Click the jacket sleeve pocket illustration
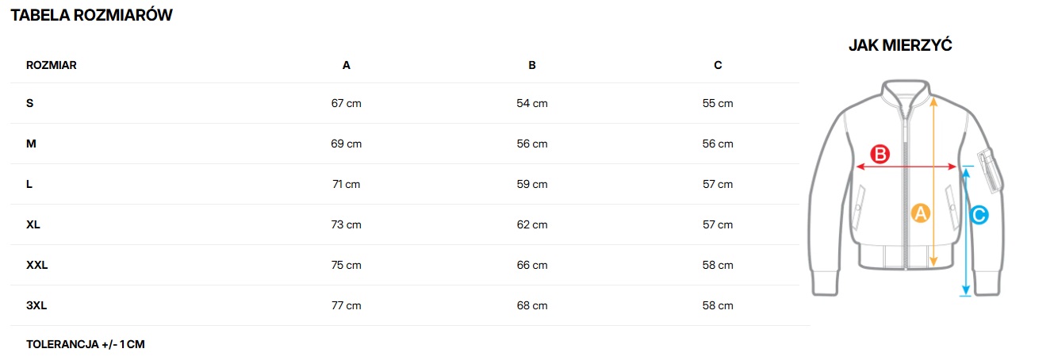 [990, 168]
